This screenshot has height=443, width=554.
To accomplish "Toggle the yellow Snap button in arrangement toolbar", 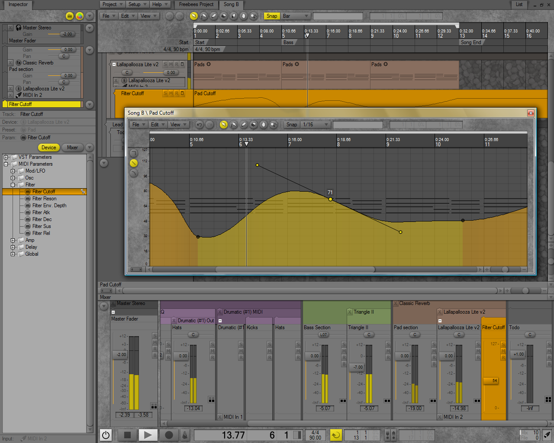I will click(x=271, y=16).
